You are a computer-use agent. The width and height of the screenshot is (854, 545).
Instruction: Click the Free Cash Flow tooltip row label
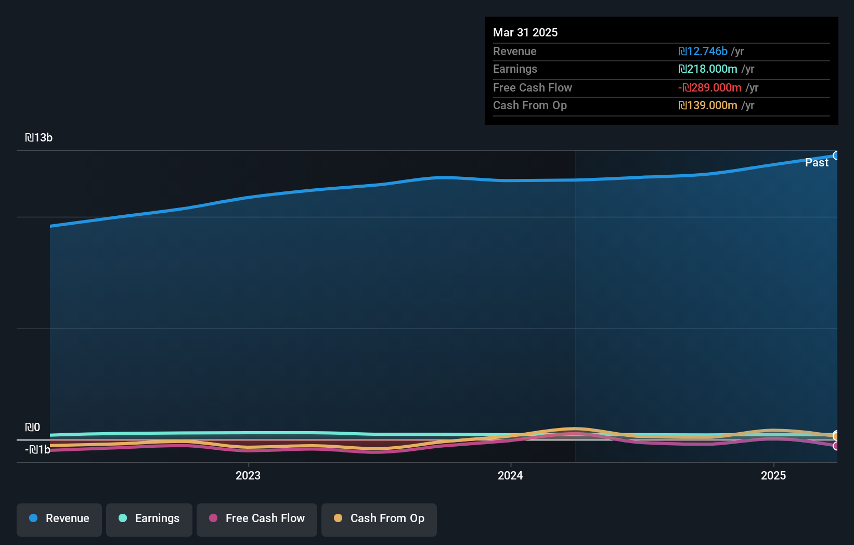[533, 87]
